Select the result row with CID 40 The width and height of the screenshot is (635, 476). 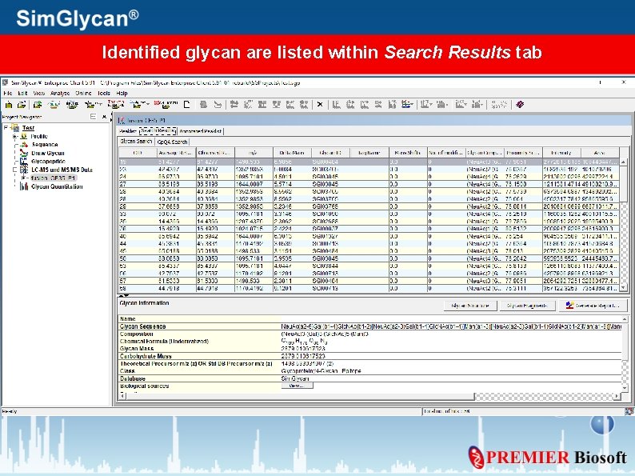[x=369, y=236]
